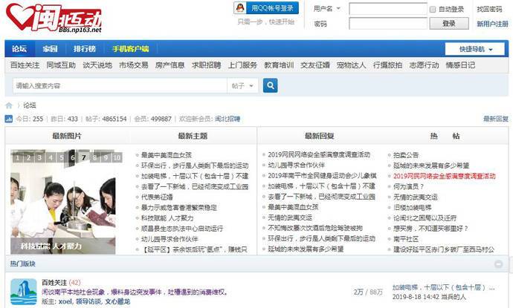Screen dimensions: 513x308
Task: Click the 找回密码 link
Action: (489, 9)
